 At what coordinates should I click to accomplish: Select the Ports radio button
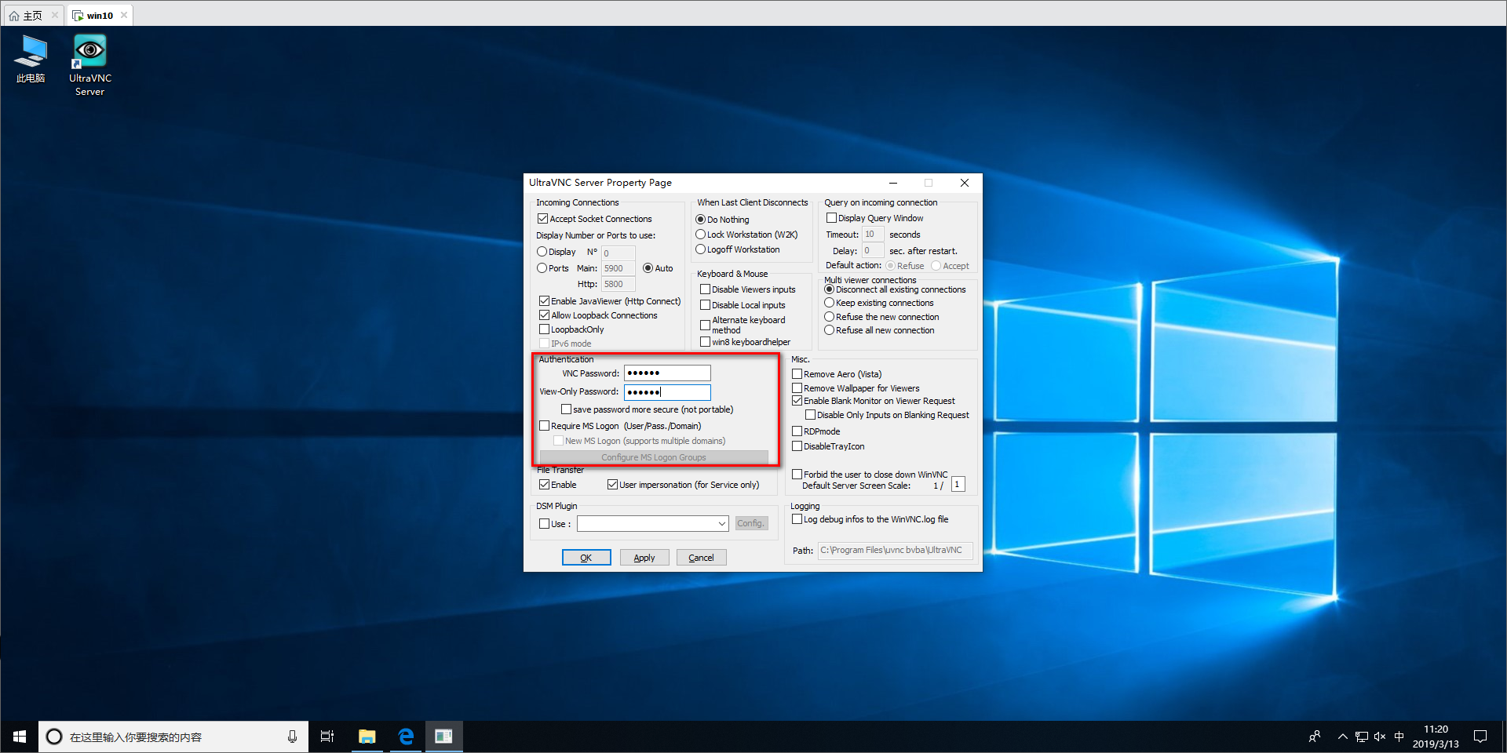click(542, 268)
